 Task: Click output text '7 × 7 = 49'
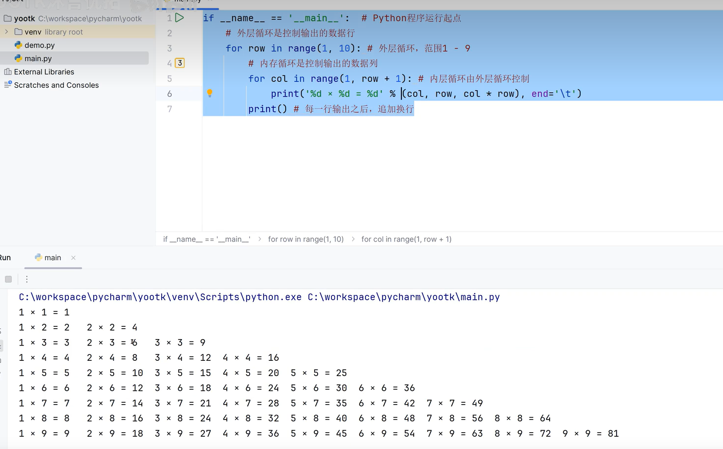pyautogui.click(x=455, y=403)
